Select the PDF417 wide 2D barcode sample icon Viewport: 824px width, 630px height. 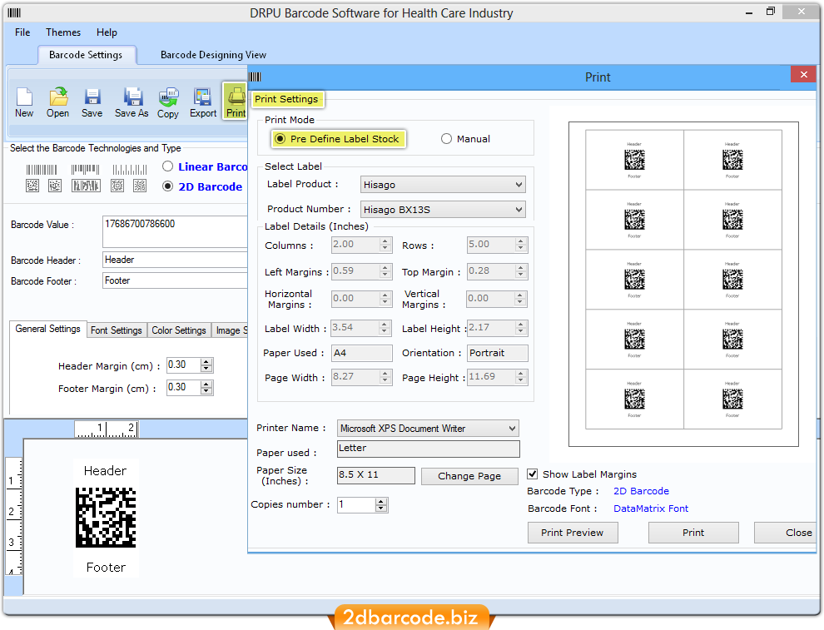[86, 186]
